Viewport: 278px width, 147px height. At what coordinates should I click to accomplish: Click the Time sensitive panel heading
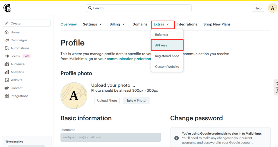14,142
